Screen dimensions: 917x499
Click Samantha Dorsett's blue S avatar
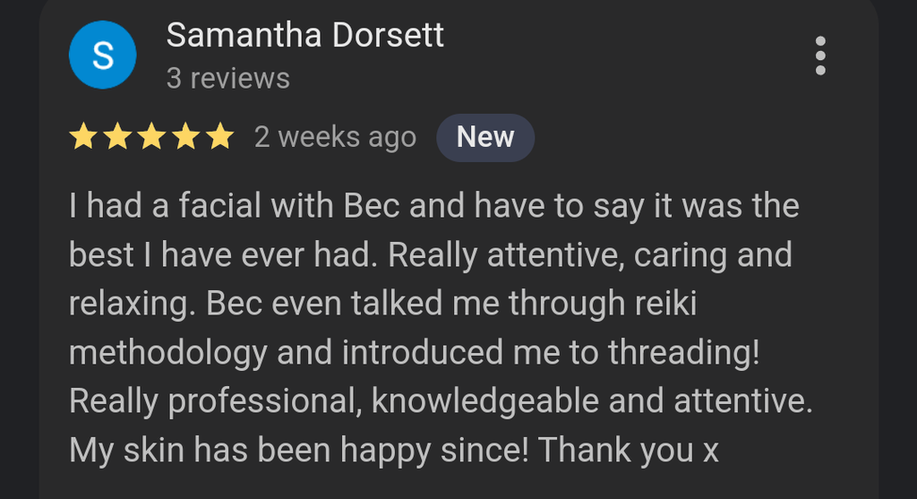point(102,56)
